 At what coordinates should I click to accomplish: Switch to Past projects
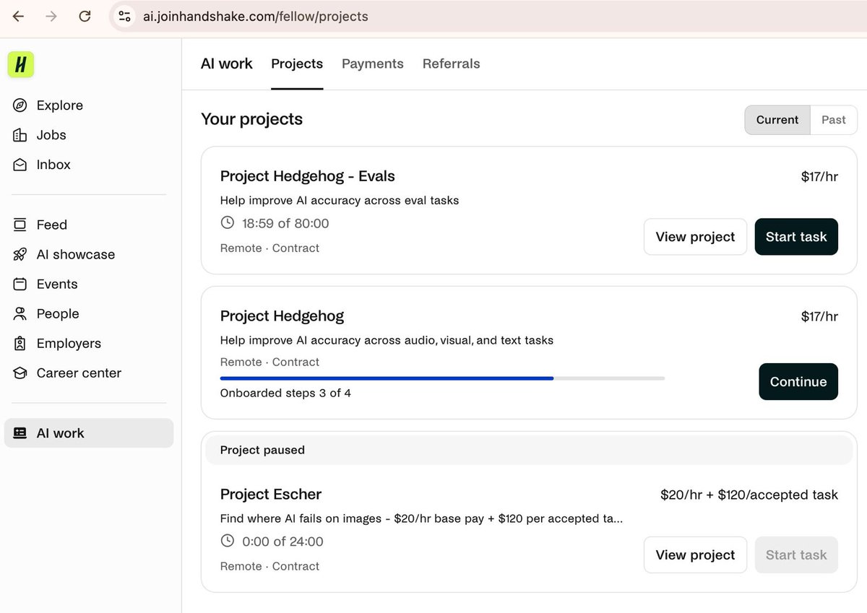[x=834, y=120]
